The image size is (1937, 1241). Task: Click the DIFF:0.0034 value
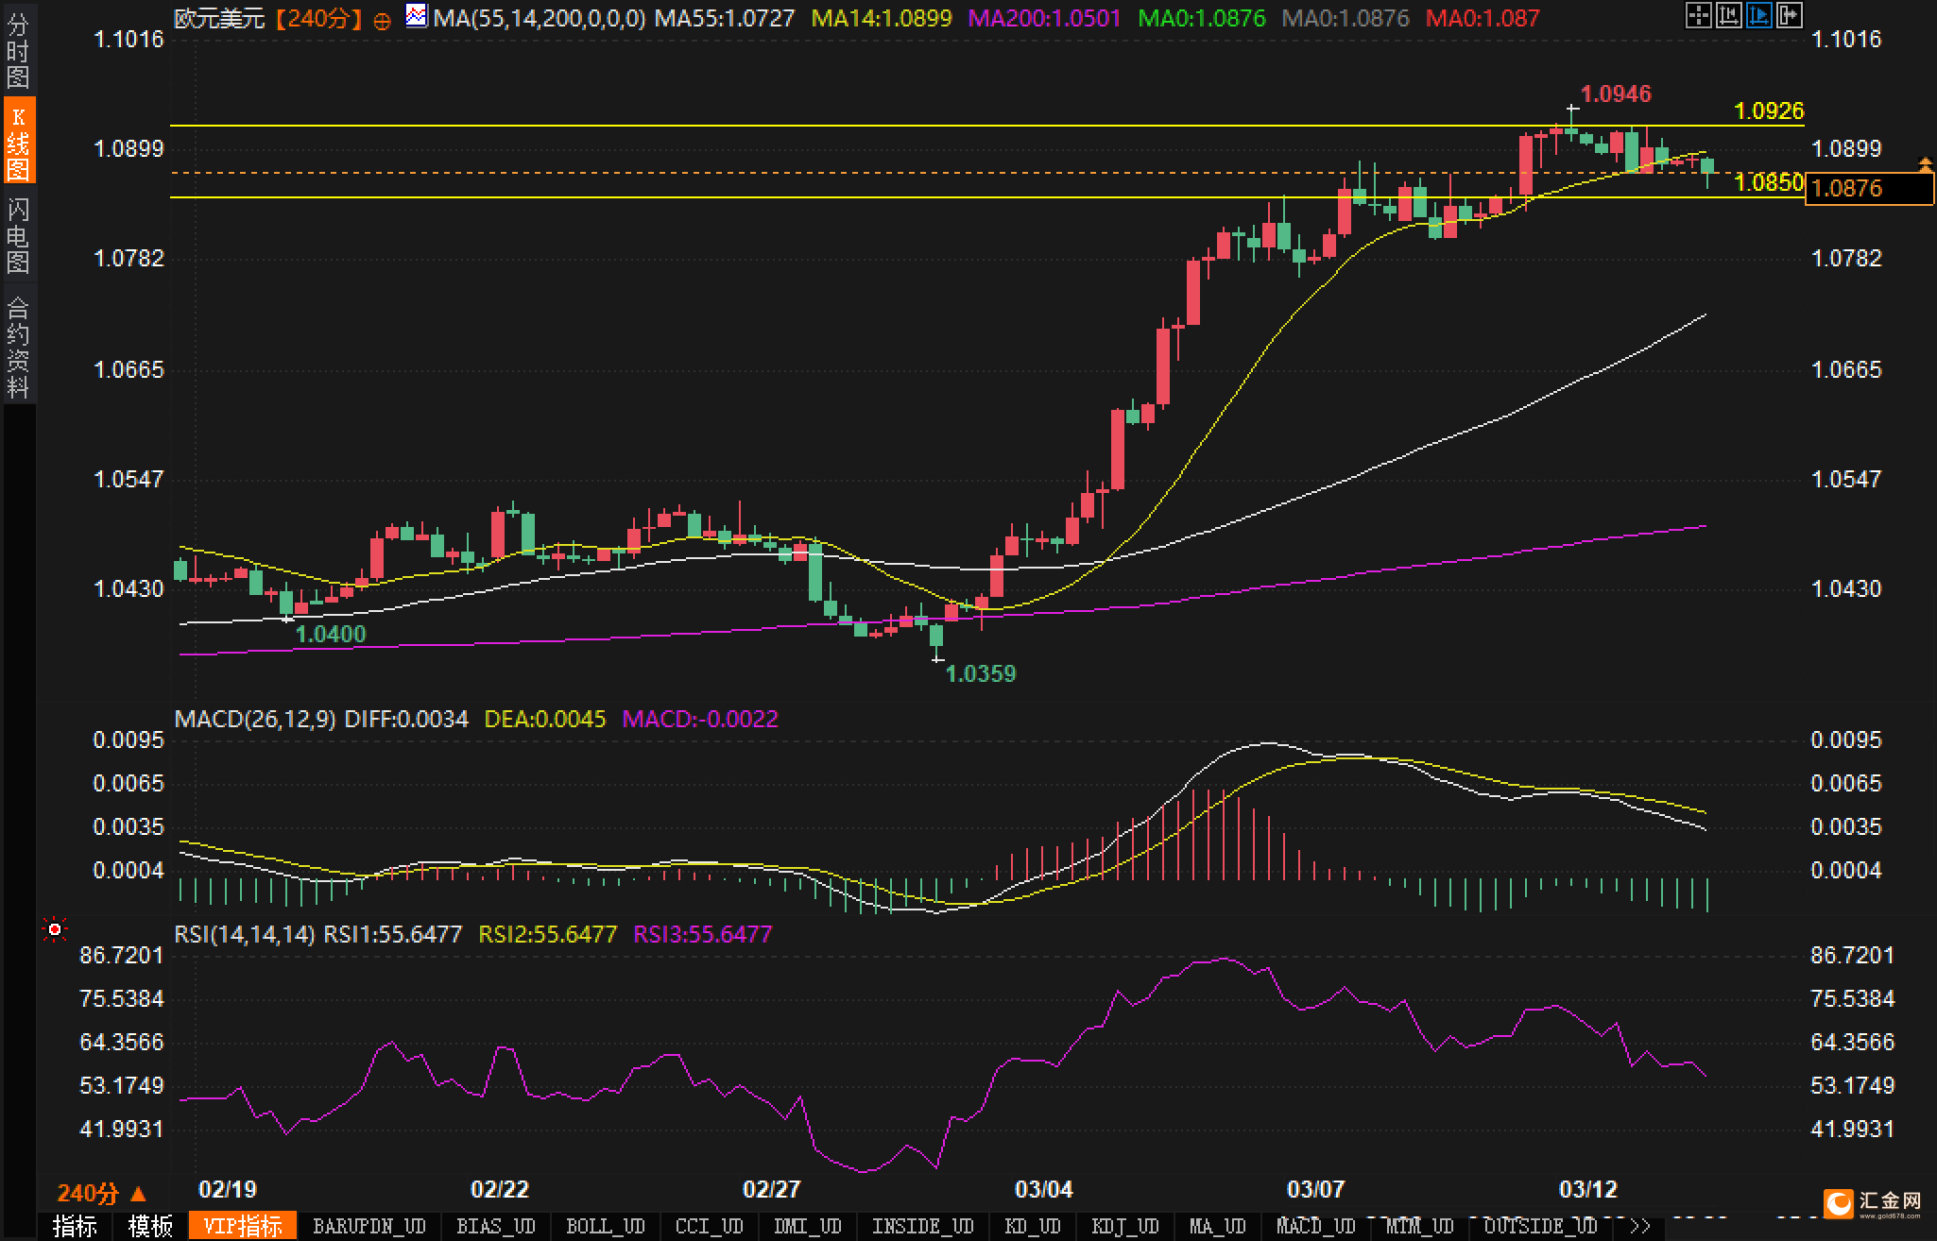click(406, 719)
